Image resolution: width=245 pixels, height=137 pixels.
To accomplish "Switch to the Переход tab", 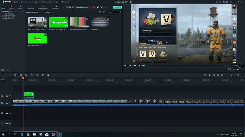I will [30, 7].
